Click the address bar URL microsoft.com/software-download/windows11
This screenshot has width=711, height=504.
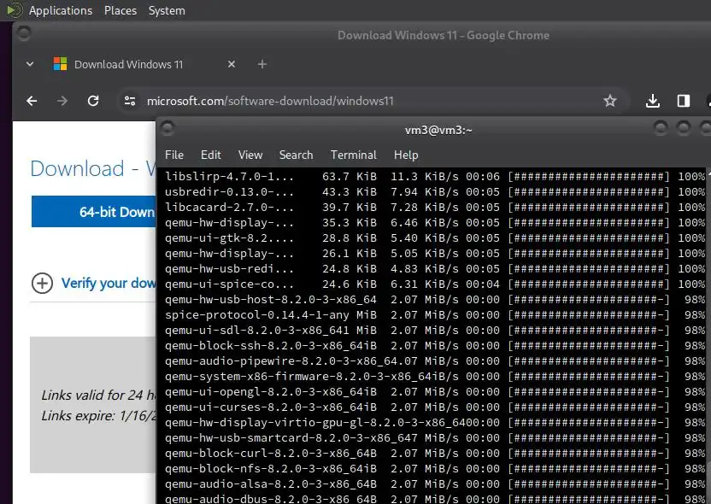[x=270, y=101]
